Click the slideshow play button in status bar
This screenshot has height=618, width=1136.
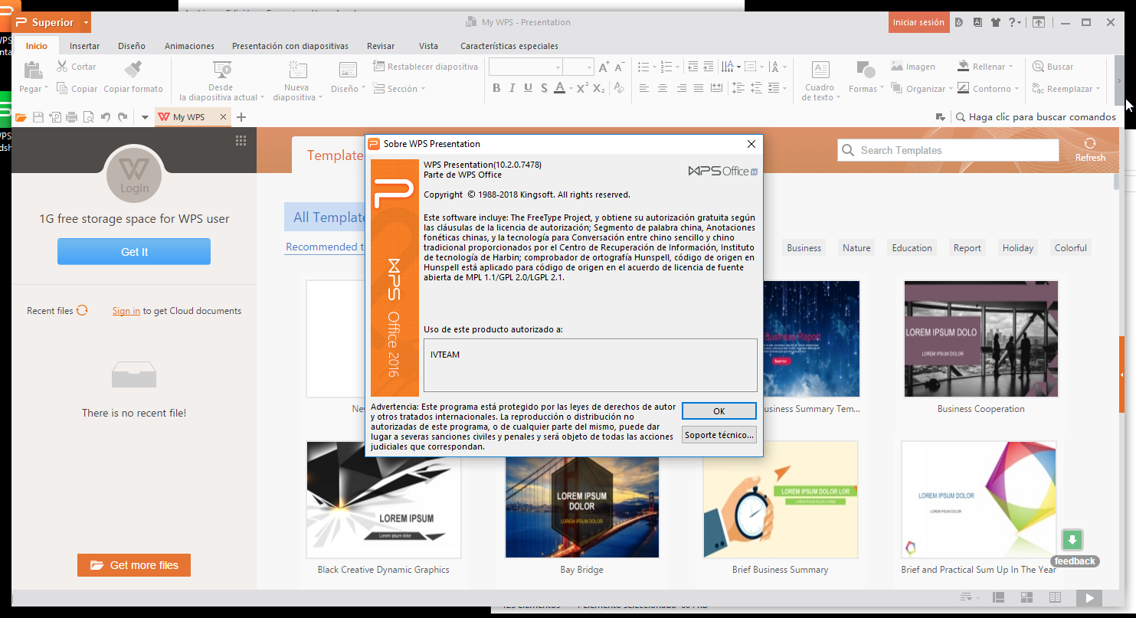pos(1089,598)
